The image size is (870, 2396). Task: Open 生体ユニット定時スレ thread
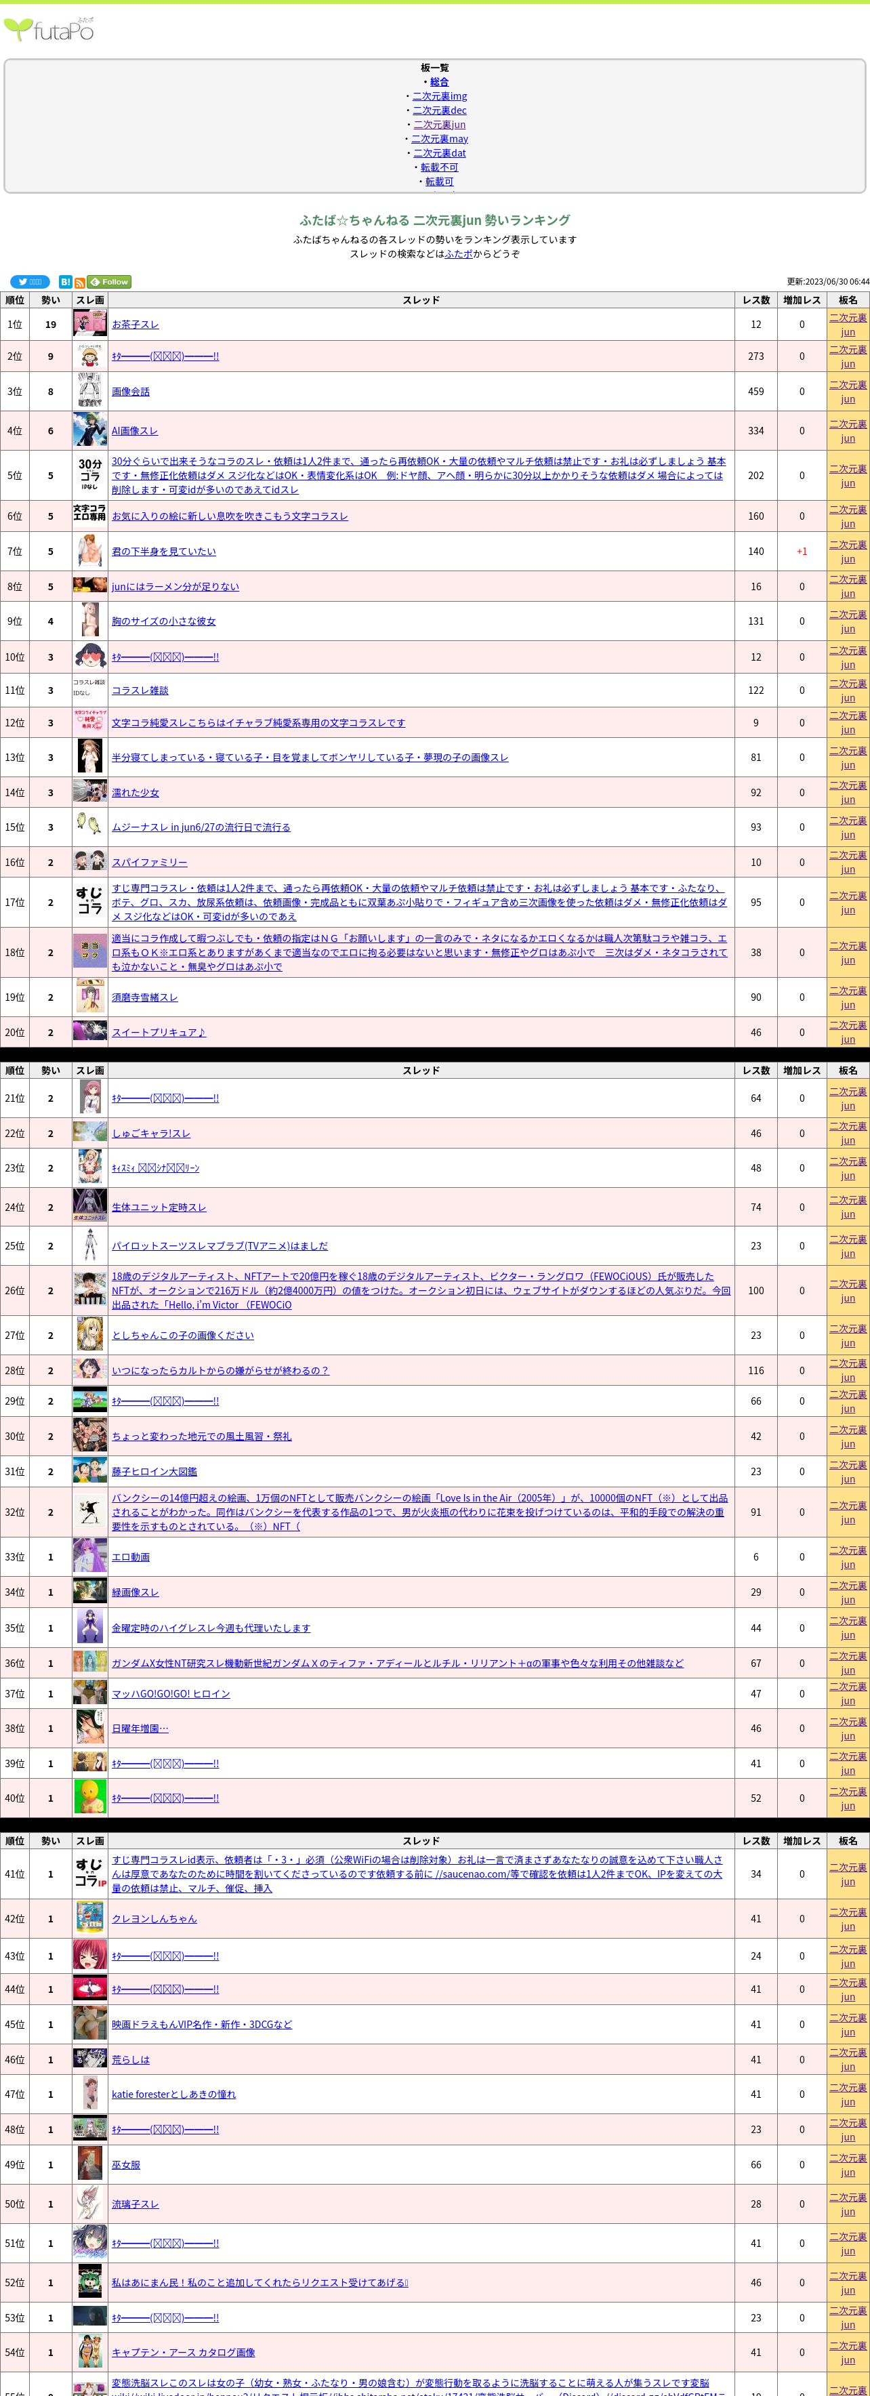159,1207
